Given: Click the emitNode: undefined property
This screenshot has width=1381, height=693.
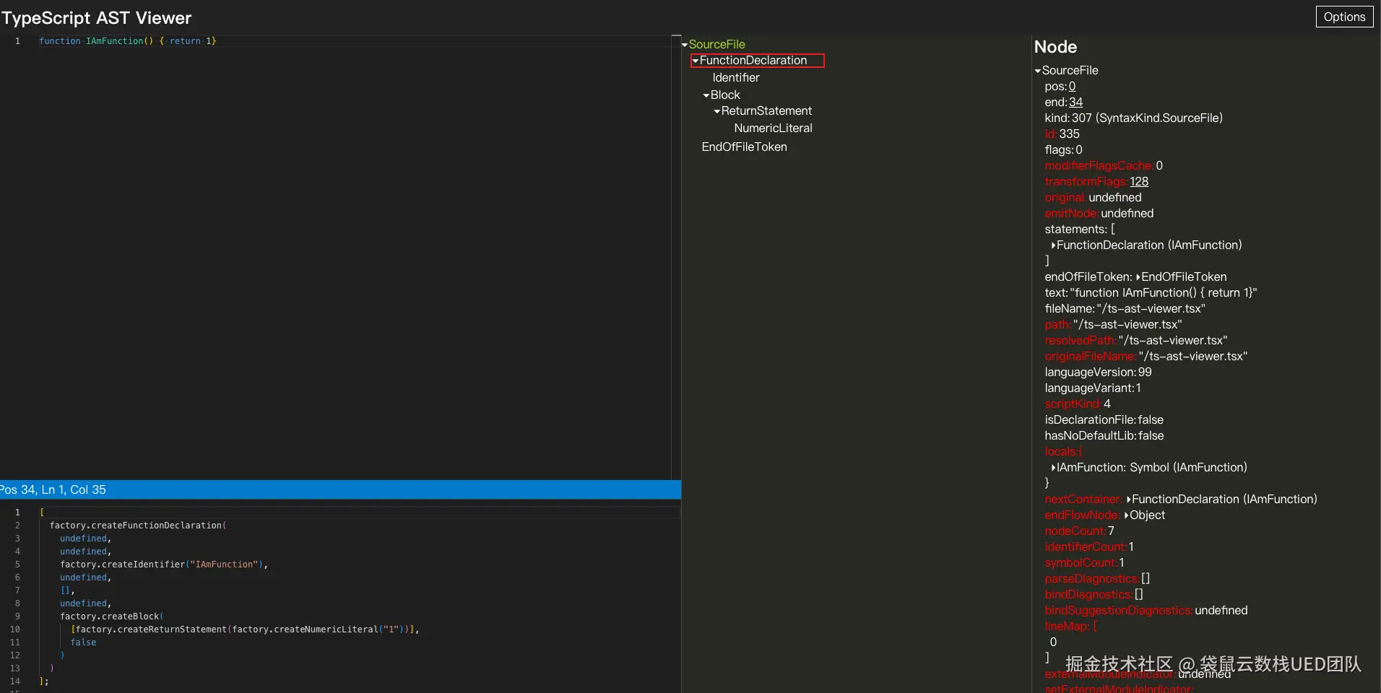Looking at the screenshot, I should (x=1099, y=214).
